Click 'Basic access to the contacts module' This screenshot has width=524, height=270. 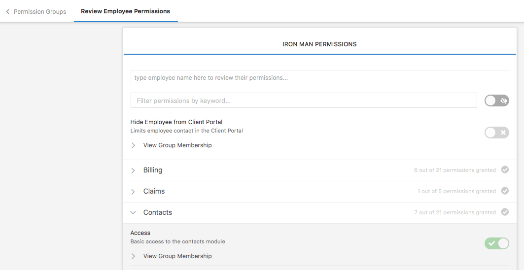(178, 241)
